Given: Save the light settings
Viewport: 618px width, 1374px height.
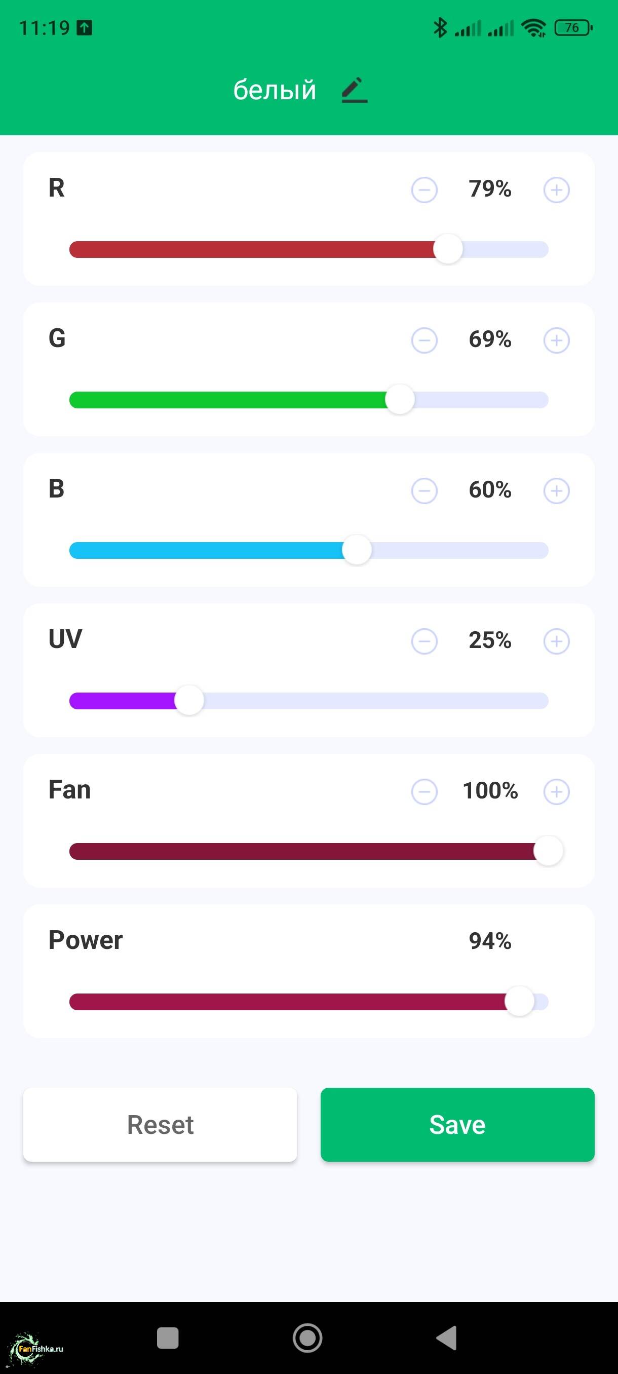Looking at the screenshot, I should click(x=457, y=1124).
